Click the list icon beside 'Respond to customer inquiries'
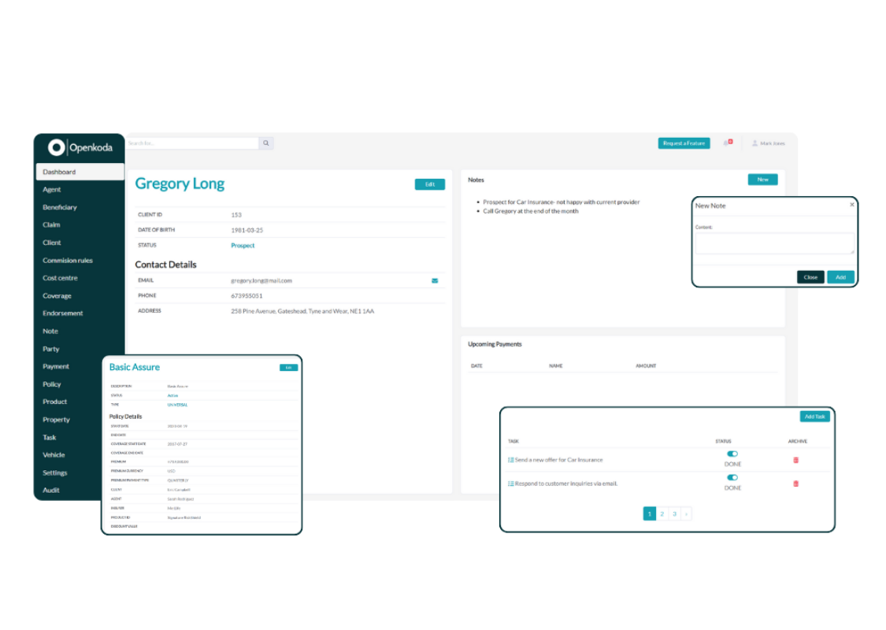886x630 pixels. [510, 483]
